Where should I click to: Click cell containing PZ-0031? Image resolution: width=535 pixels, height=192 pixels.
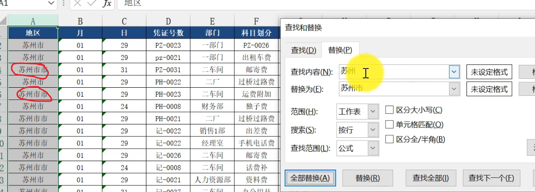(168, 70)
